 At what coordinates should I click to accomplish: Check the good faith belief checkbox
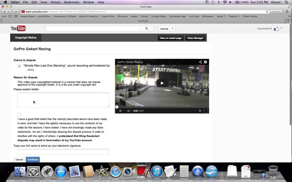point(19,115)
